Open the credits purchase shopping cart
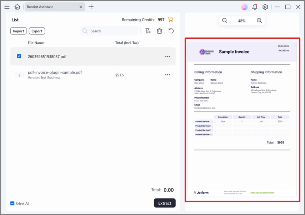Viewport: 305px width, 215px height. click(170, 20)
